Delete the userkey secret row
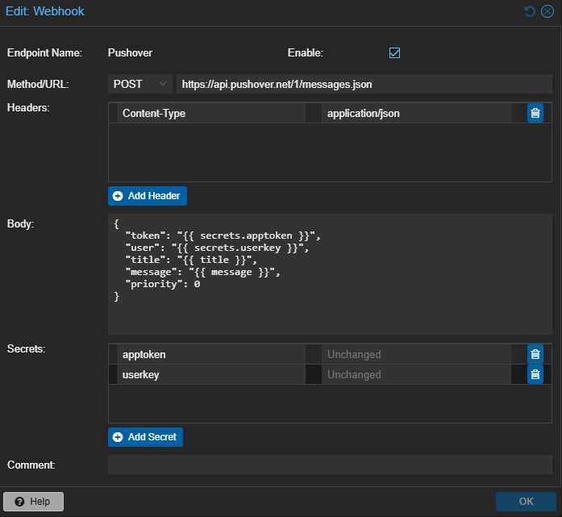562x517 pixels. 535,375
